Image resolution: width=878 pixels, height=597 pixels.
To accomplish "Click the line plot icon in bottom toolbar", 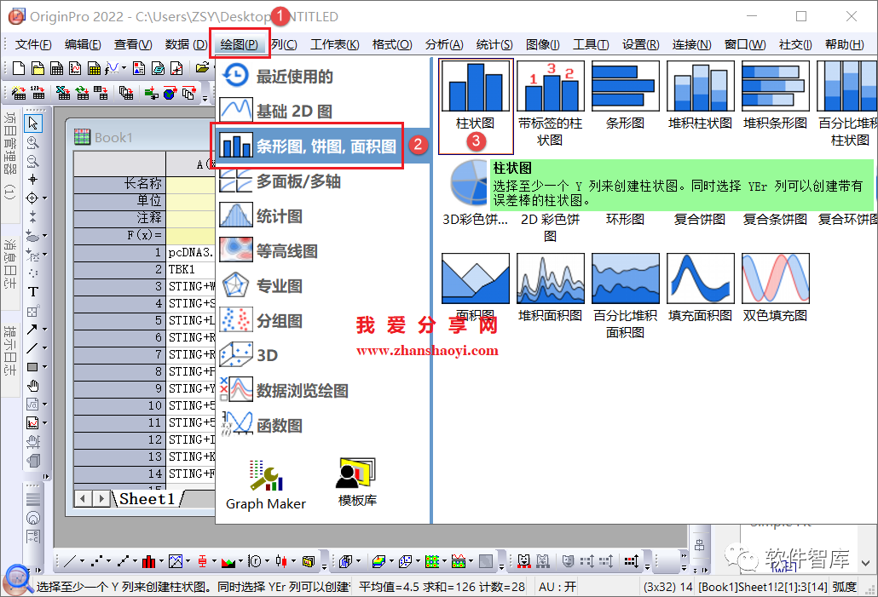I will tap(70, 561).
